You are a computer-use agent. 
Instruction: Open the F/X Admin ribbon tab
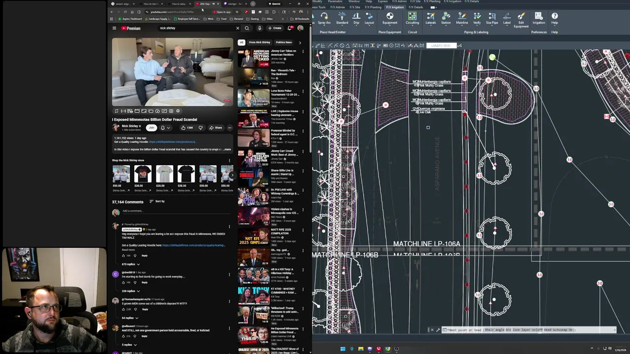(x=337, y=7)
